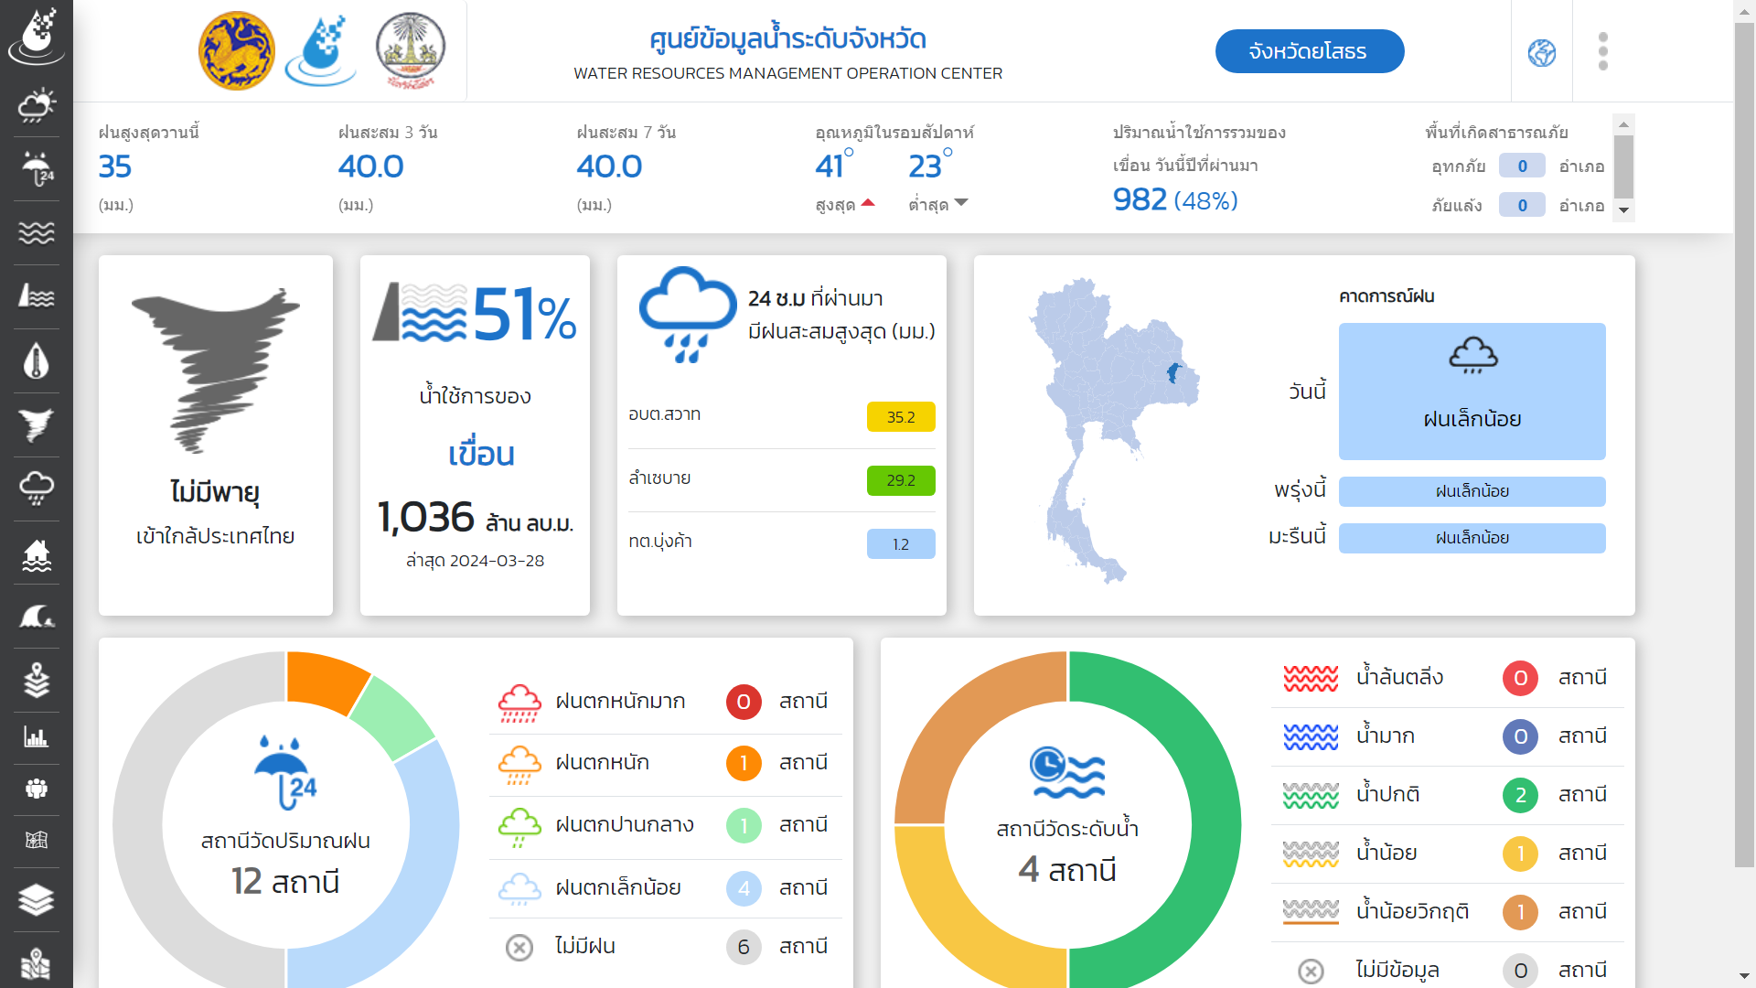The image size is (1756, 988).
Task: Click the green rain cloud icon for ฝนตกปานกลาง
Action: [x=519, y=827]
